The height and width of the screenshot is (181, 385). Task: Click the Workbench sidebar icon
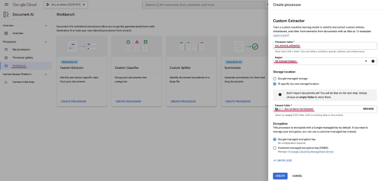(6, 66)
